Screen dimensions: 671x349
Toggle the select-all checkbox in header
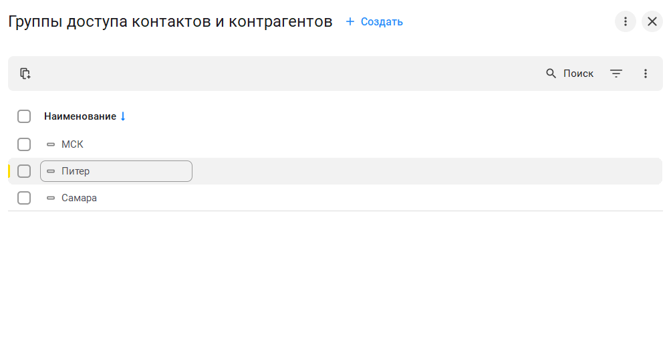click(x=24, y=116)
